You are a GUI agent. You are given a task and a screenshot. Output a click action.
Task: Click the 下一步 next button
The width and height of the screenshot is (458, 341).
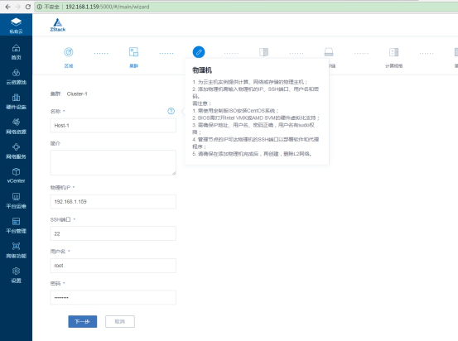pyautogui.click(x=83, y=321)
